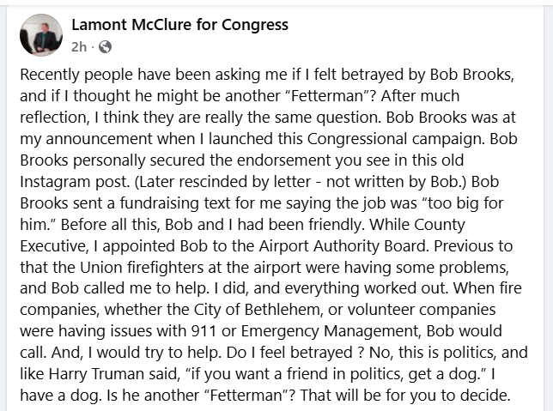Open the "Lamont McClure for Congress" page name
Image resolution: width=553 pixels, height=411 pixels.
click(179, 25)
